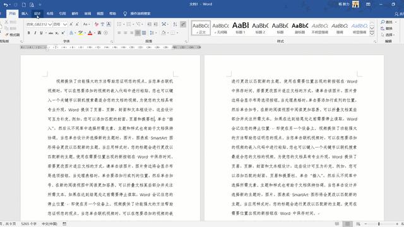The width and height of the screenshot is (404, 227).
Task: Open the font name dropdown
Action: click(50, 24)
